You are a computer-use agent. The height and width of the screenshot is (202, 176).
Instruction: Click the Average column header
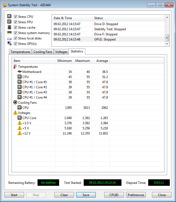(x=101, y=61)
